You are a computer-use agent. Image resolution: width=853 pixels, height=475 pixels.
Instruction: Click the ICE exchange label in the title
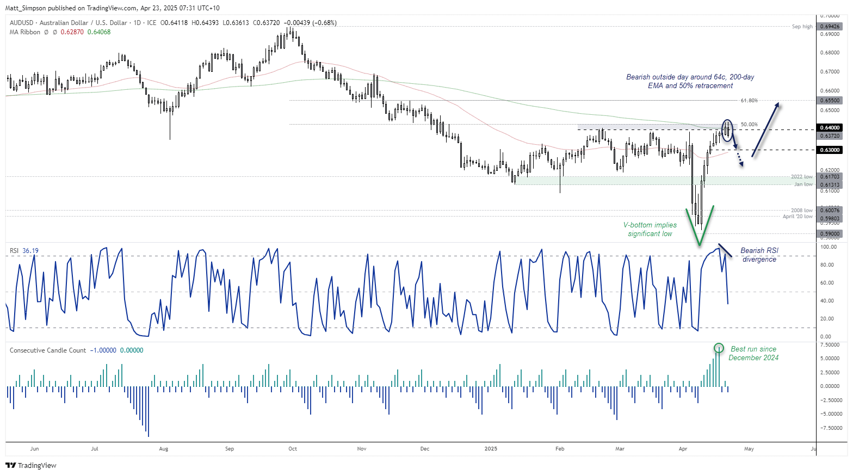pyautogui.click(x=151, y=23)
